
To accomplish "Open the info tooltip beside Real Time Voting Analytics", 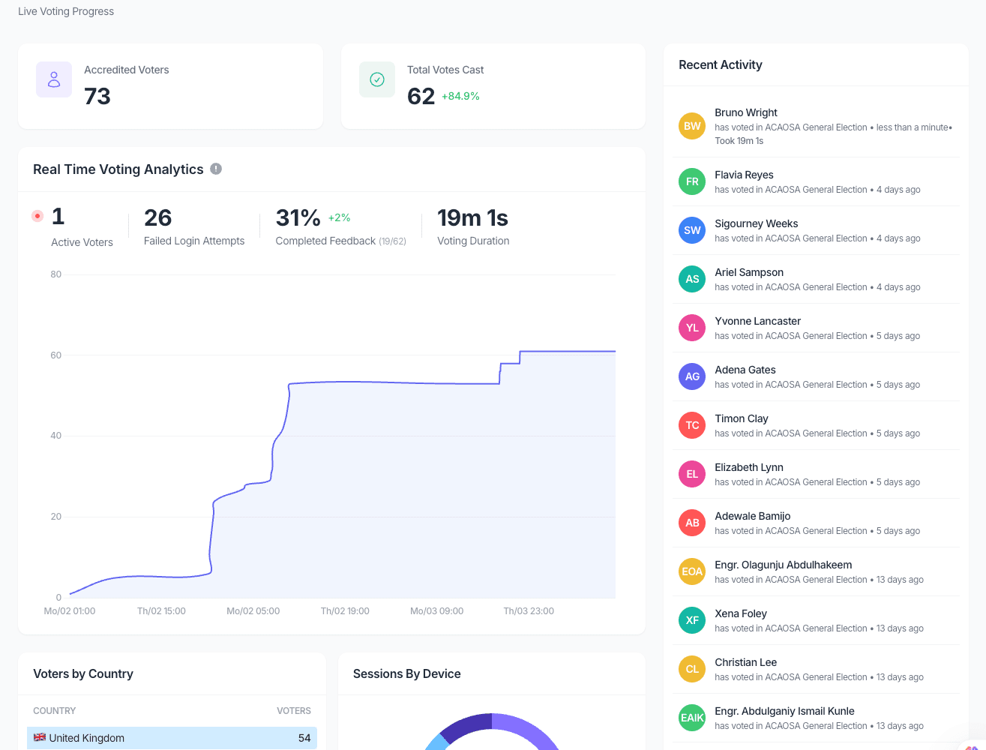I will point(216,169).
